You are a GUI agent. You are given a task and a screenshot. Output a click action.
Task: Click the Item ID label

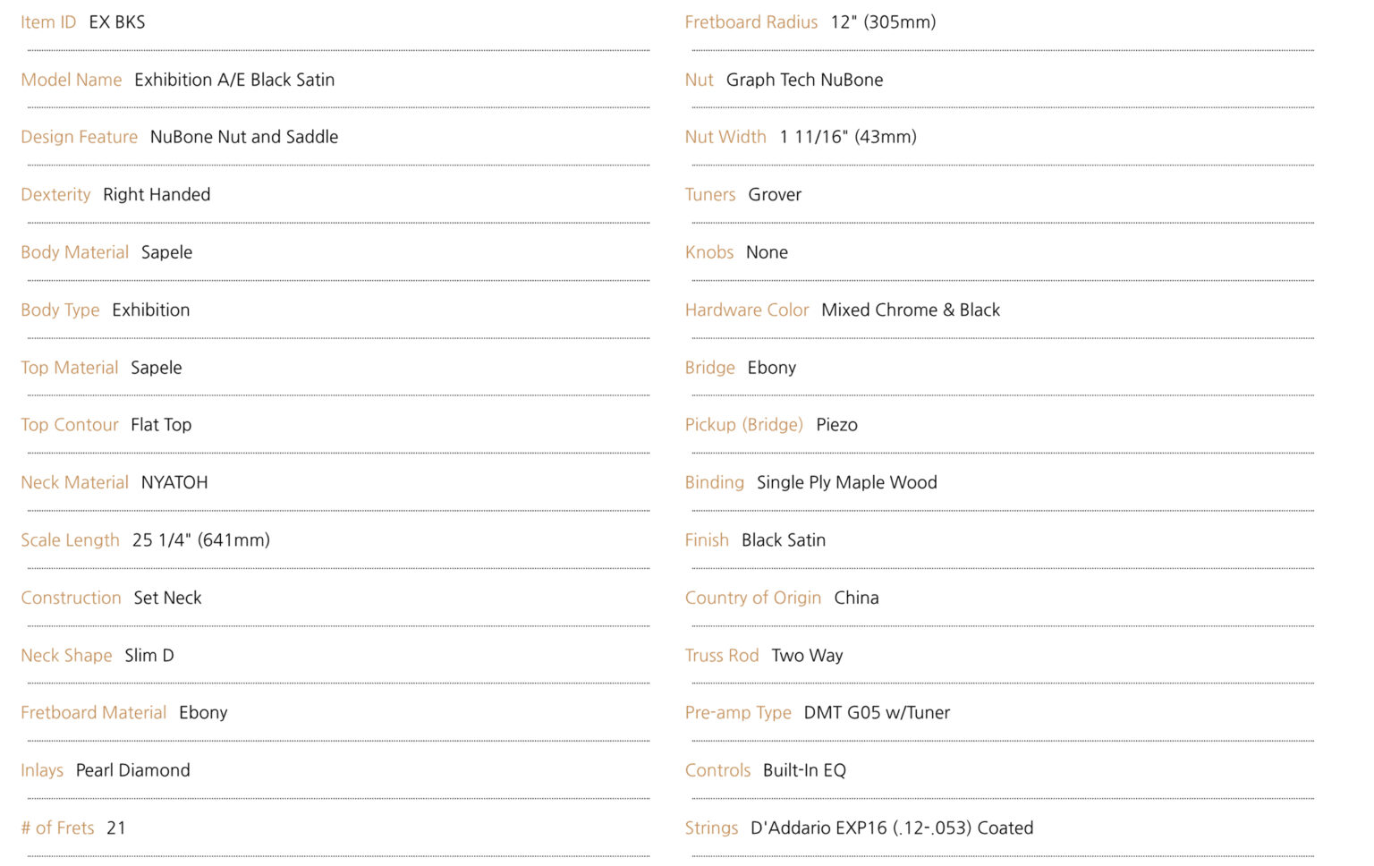point(48,22)
